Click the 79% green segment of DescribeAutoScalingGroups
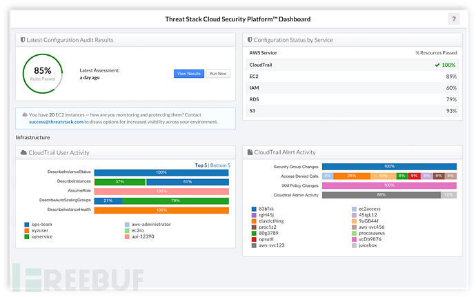 coord(175,201)
